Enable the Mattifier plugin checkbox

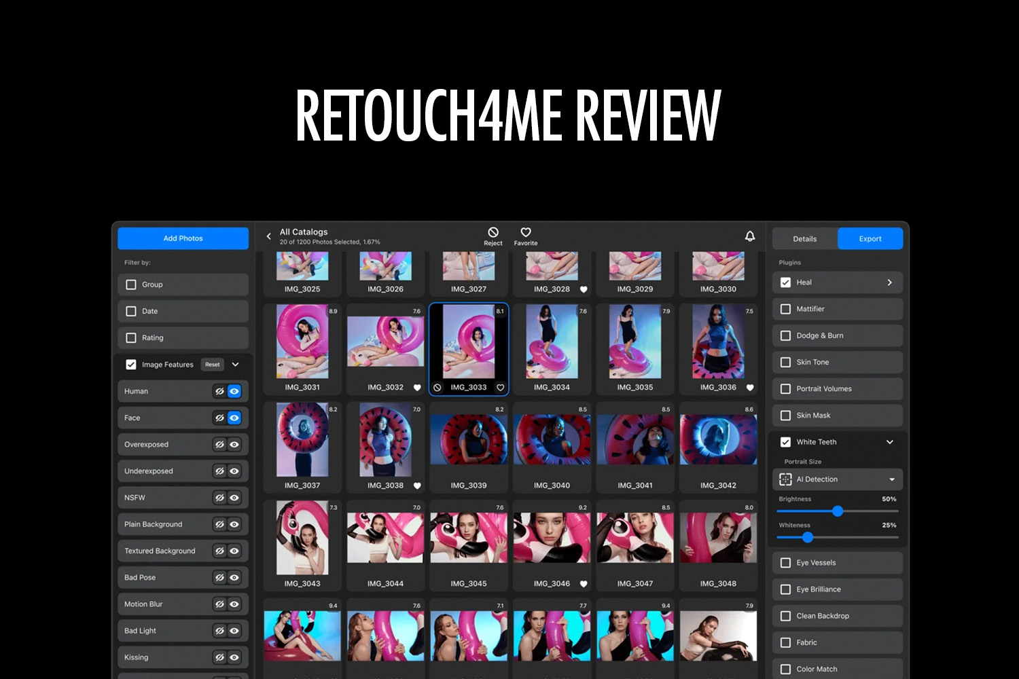click(x=785, y=309)
